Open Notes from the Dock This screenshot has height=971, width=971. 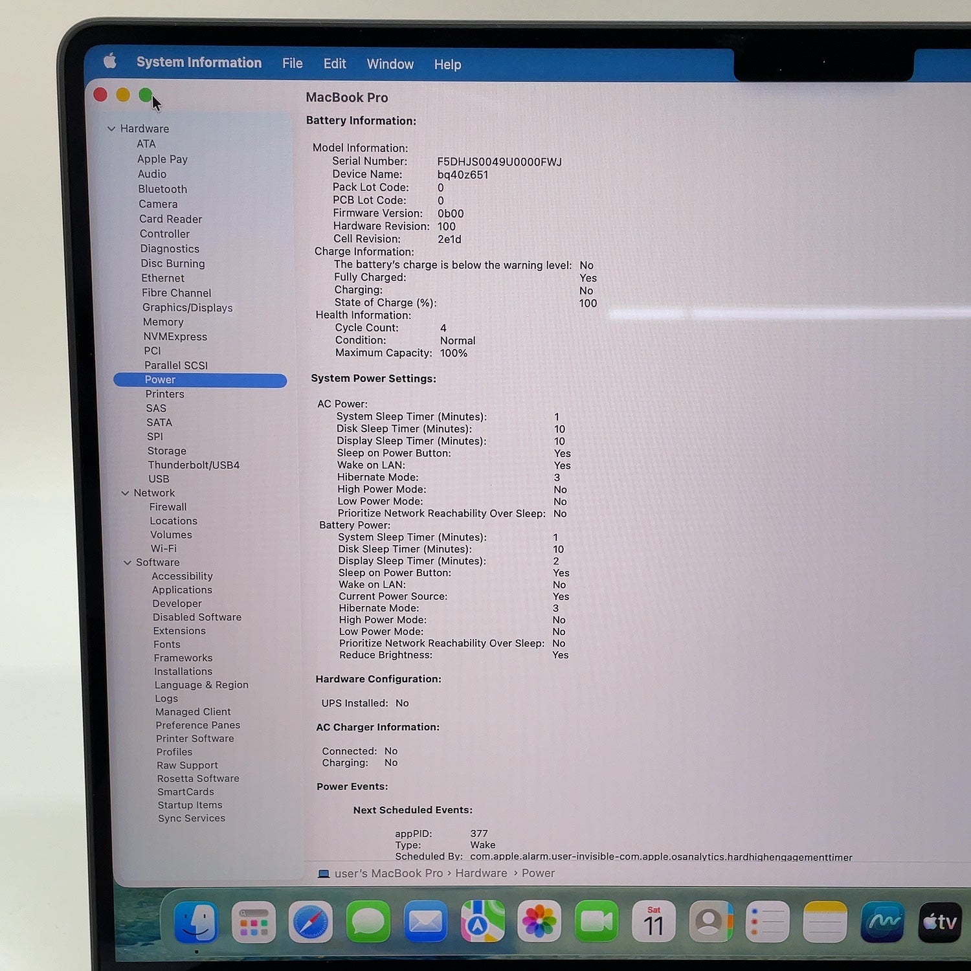[825, 922]
